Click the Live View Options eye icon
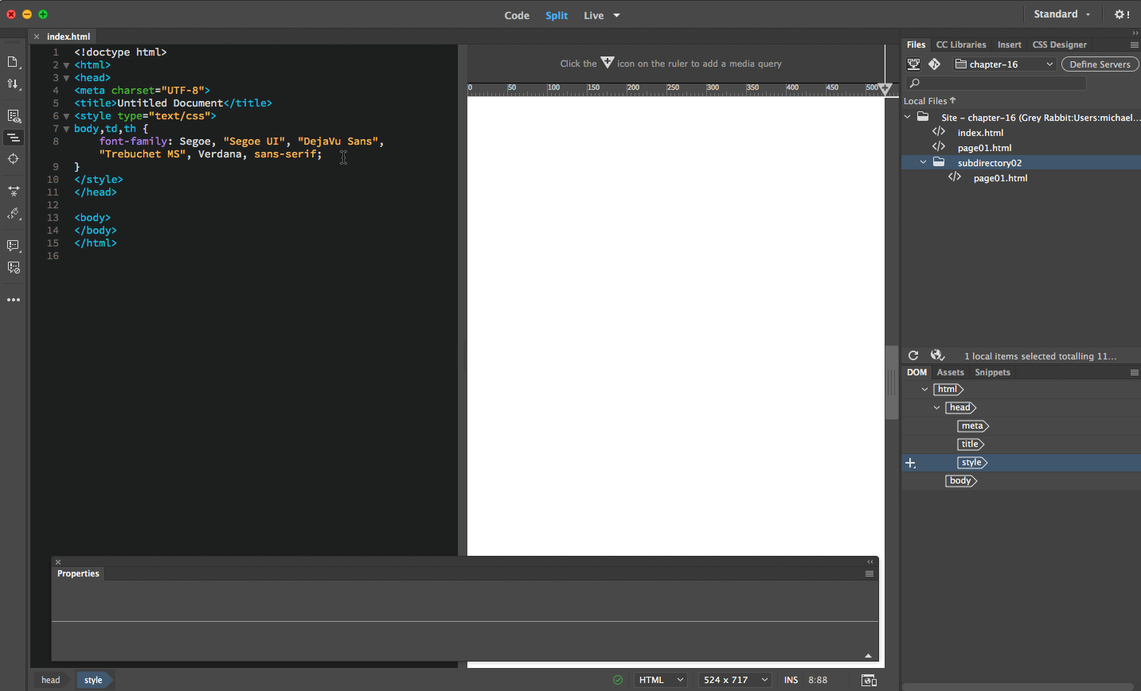The height and width of the screenshot is (691, 1141). (x=14, y=116)
